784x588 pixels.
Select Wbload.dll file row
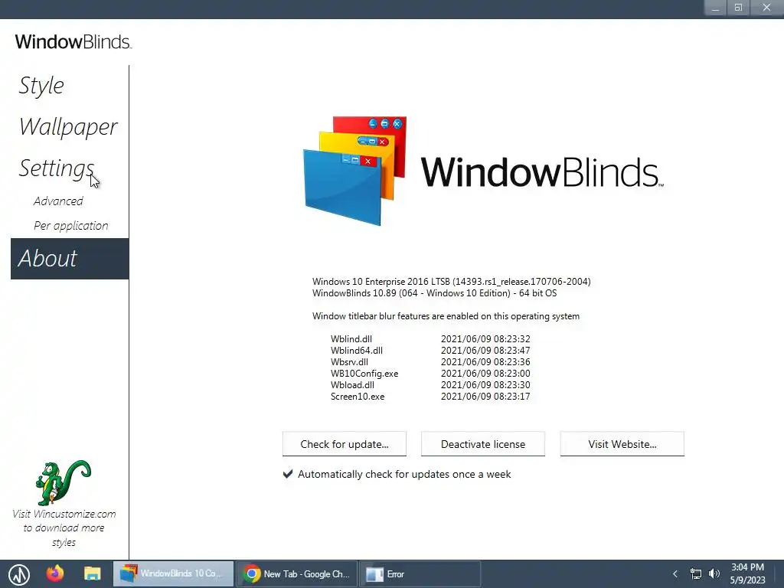point(430,385)
